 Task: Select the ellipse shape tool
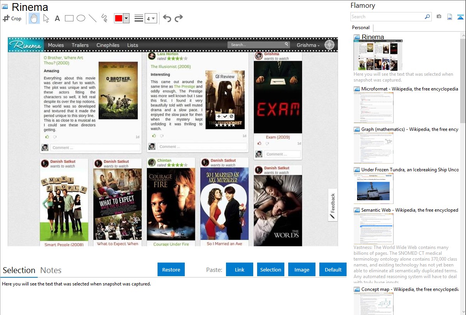[81, 18]
